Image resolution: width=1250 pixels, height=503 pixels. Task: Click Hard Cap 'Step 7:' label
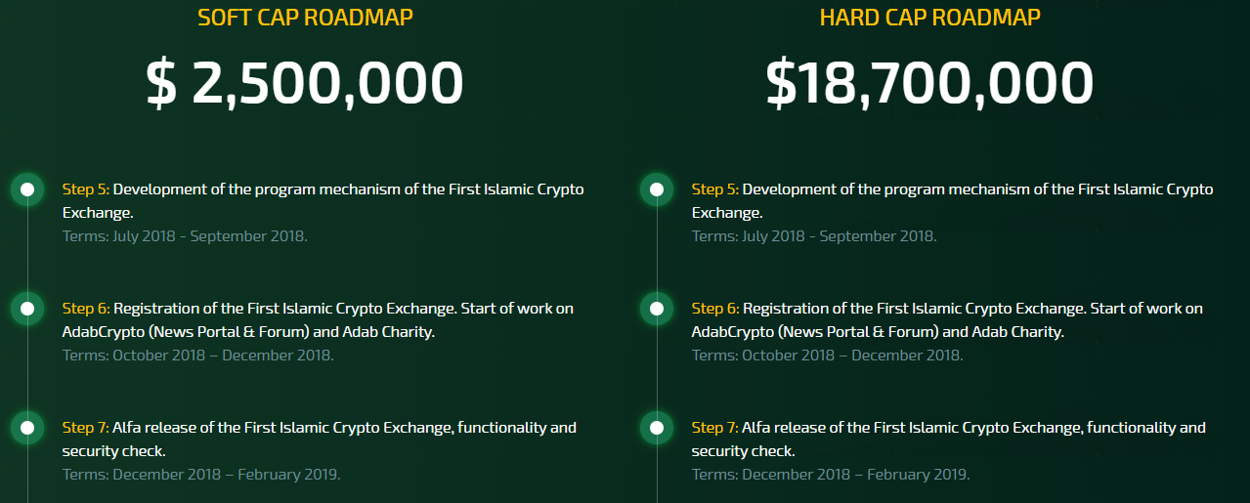(714, 428)
